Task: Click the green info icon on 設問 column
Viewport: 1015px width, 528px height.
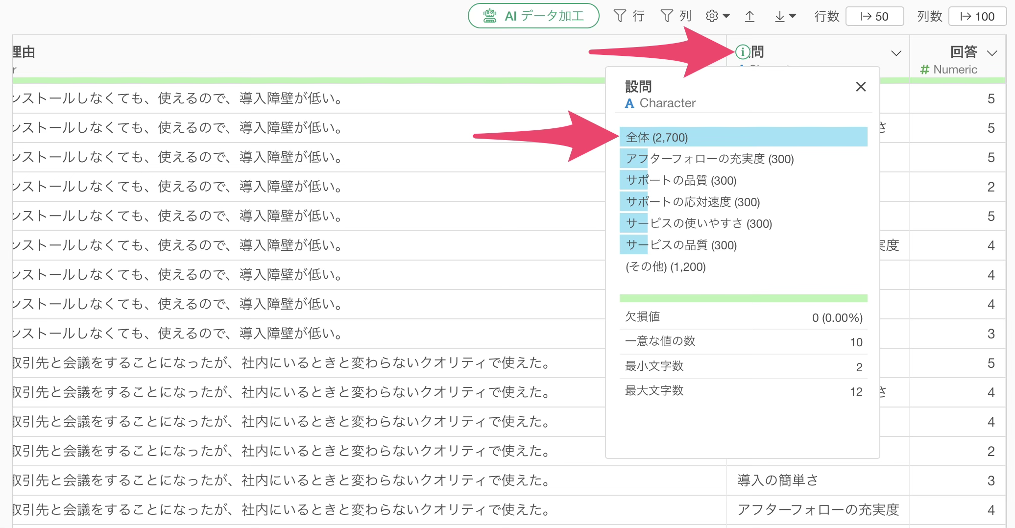Action: pos(743,51)
